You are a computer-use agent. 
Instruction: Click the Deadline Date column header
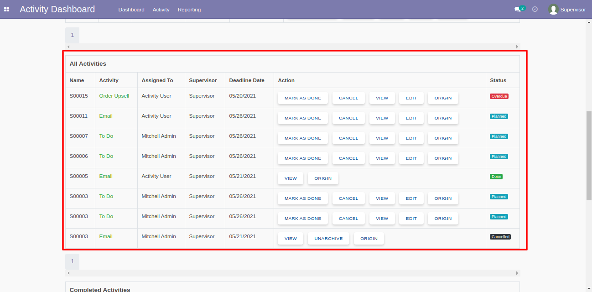[247, 80]
